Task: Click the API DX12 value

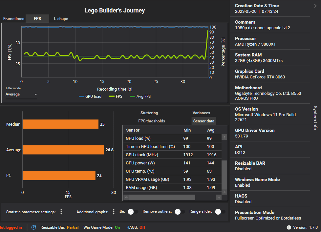Action: click(x=240, y=152)
